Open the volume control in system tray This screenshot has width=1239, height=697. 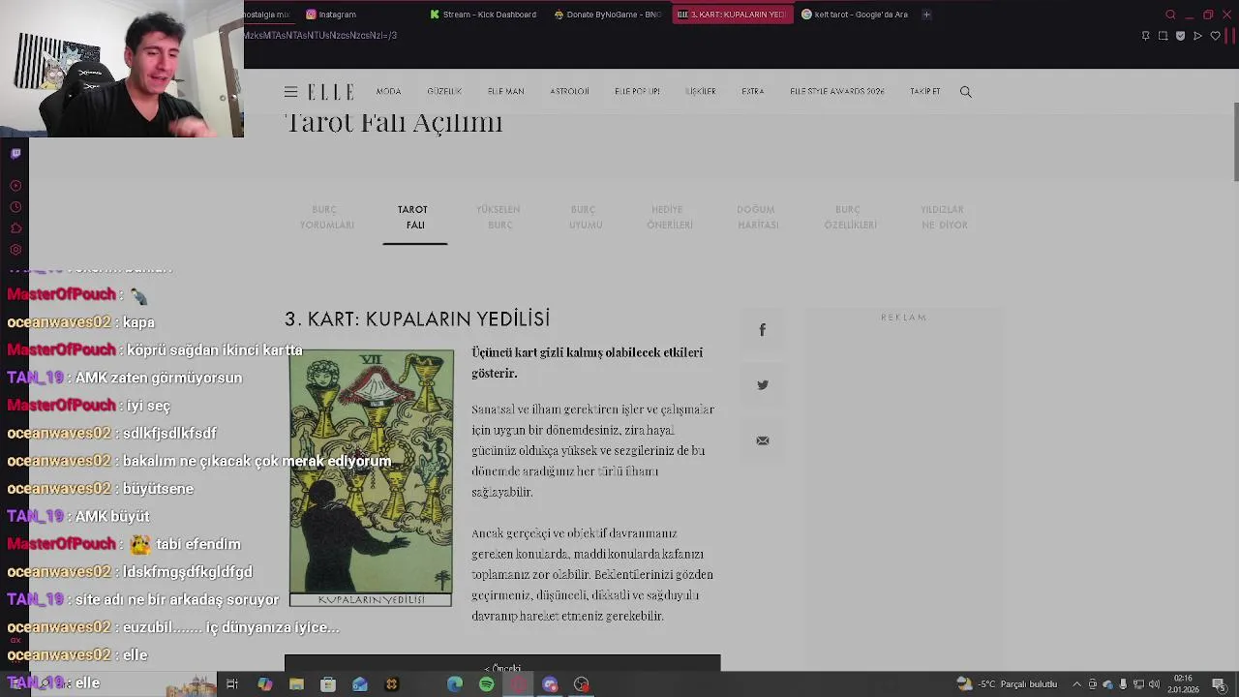pos(1154,684)
